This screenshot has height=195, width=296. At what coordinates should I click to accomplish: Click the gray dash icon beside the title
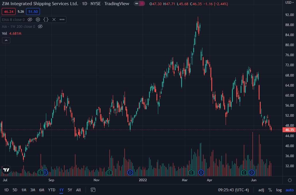[x=136, y=3]
